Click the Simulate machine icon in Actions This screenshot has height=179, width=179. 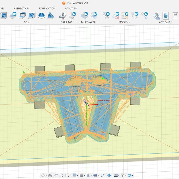(x=156, y=16)
